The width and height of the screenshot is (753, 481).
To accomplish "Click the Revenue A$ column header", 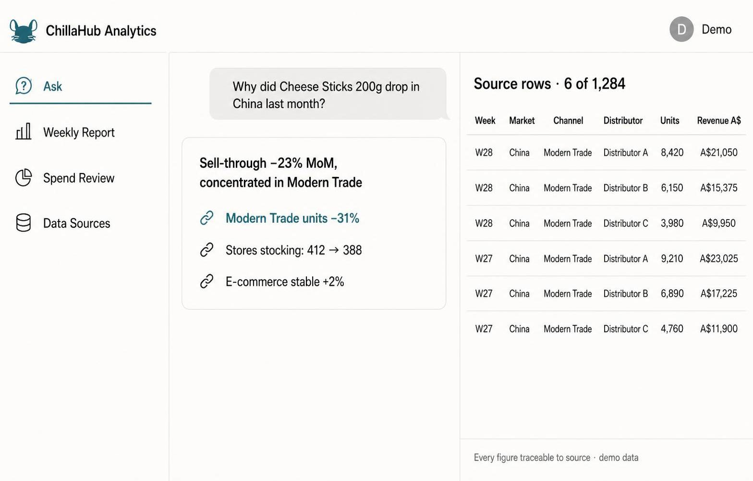I will (x=719, y=121).
